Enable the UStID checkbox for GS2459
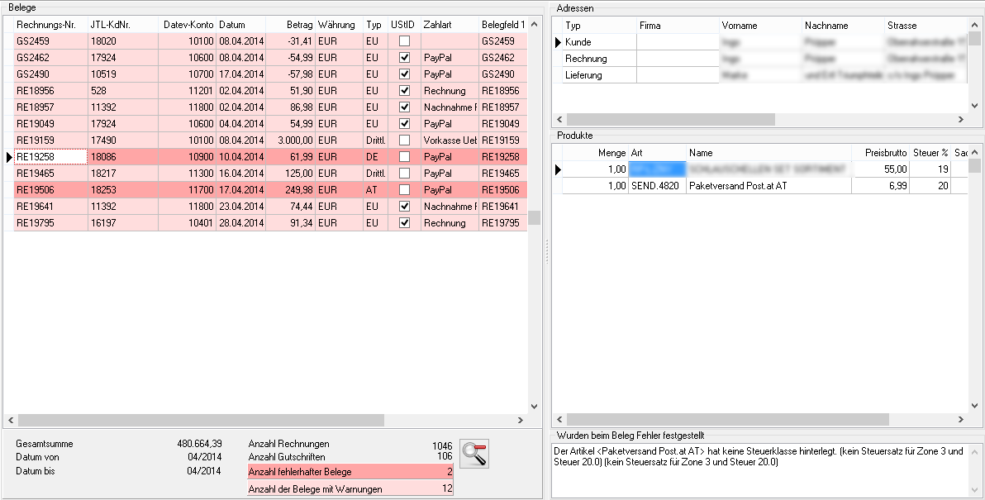Screen dimensions: 985x500 404,41
